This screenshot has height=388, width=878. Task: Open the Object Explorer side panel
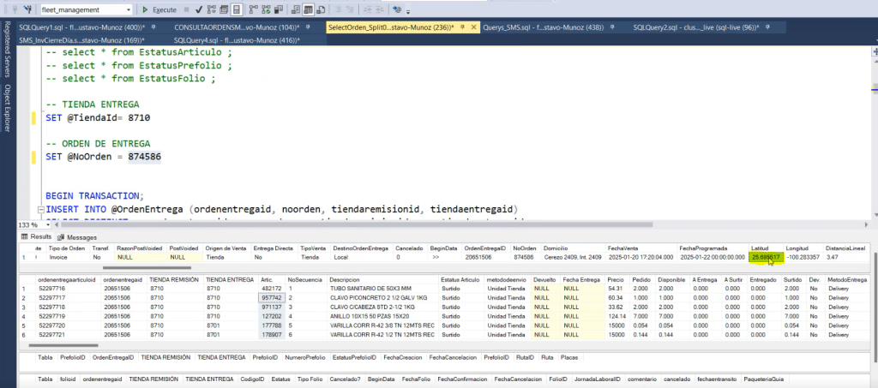(7, 108)
